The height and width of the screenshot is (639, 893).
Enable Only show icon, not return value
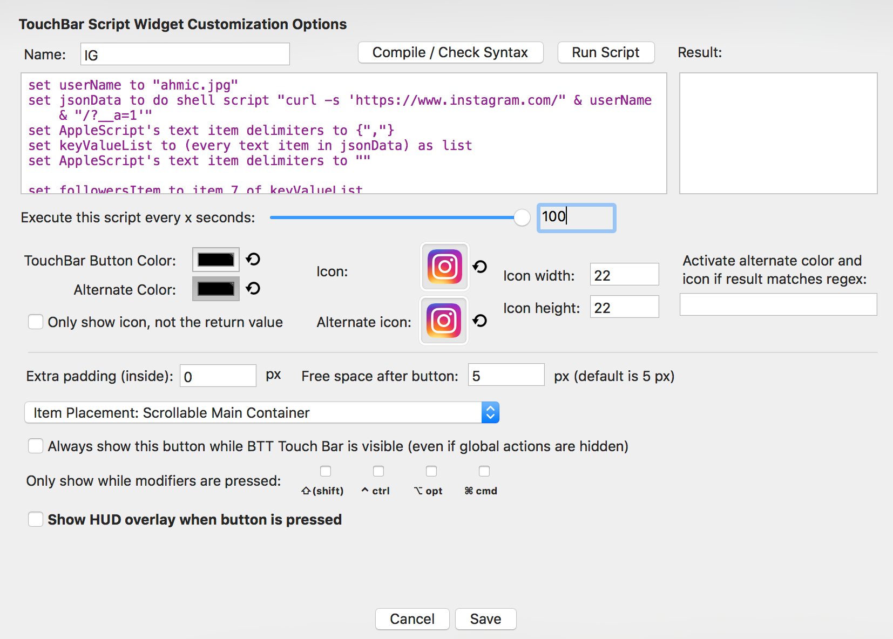(36, 322)
